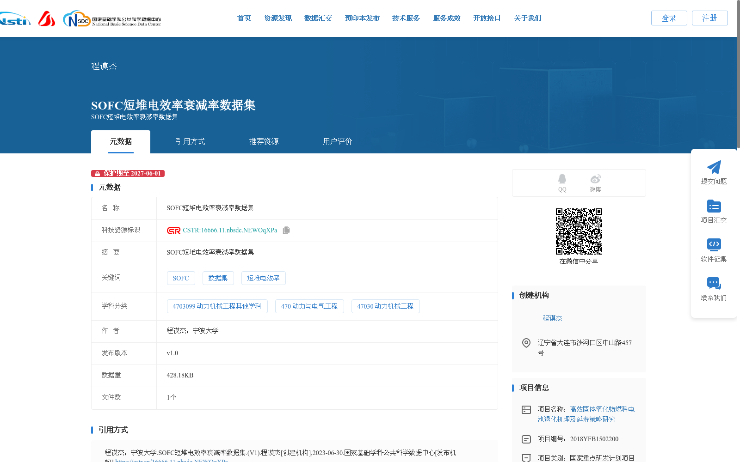Switch to 用户评价 tab
Viewport: 740px width, 462px height.
338,142
